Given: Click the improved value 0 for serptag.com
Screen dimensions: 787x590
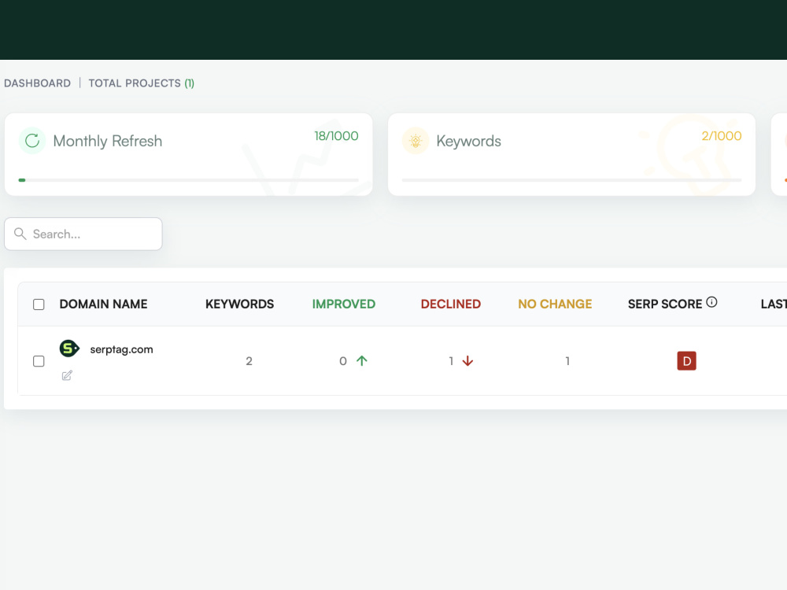Looking at the screenshot, I should point(343,361).
